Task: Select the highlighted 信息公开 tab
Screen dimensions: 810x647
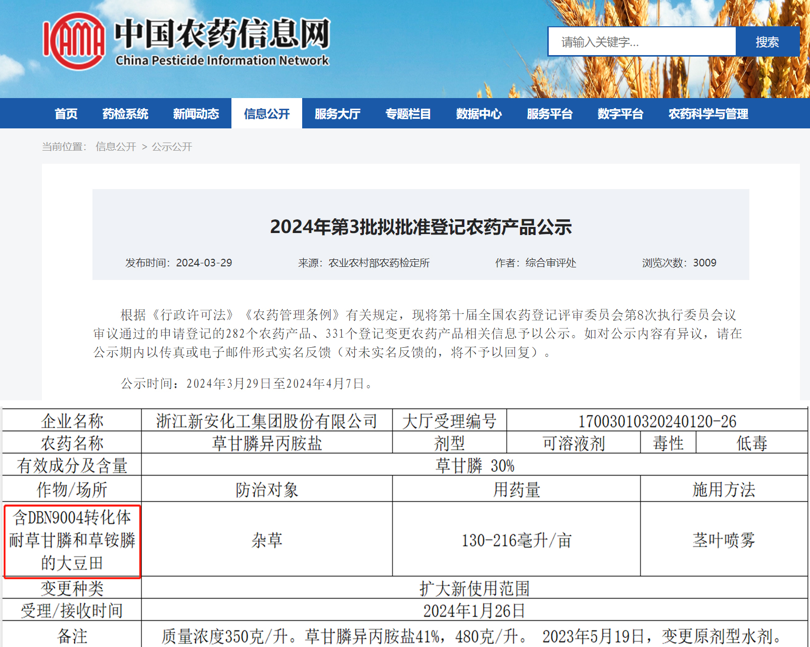Action: [x=267, y=114]
